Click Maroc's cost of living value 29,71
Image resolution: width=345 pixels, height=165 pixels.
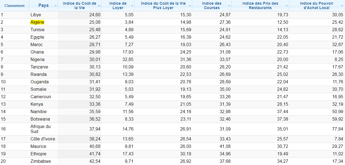(x=95, y=45)
